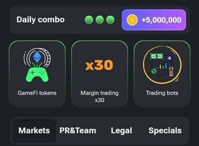
Task: Select the Legal tab
Action: 122,131
